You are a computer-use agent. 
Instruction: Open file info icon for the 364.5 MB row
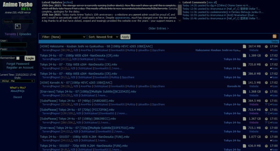point(244,101)
